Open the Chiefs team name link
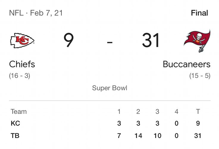This screenshot has width=219, height=149. tap(22, 64)
